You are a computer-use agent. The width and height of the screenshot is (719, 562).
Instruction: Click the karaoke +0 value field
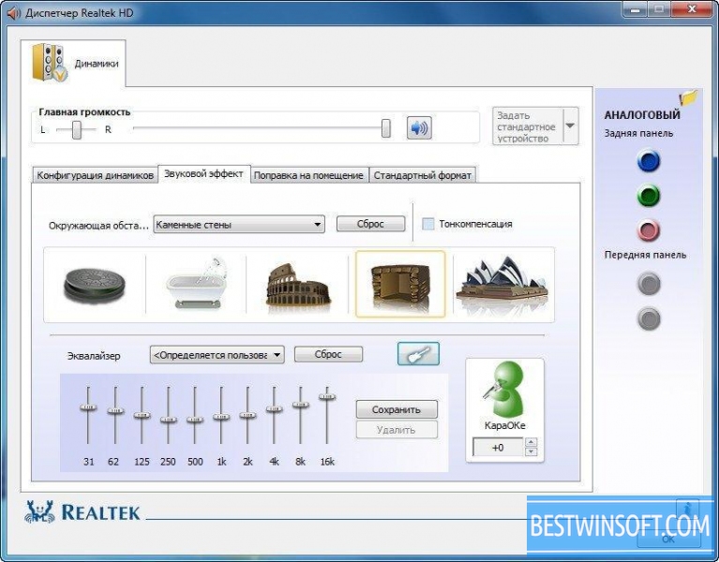click(x=498, y=447)
